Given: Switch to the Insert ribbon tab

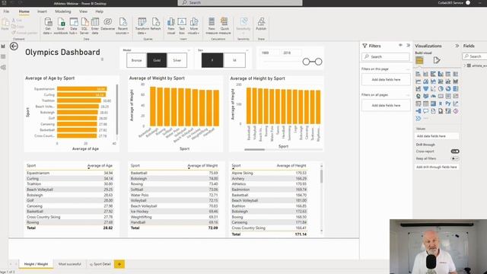Looking at the screenshot, I should pos(42,11).
